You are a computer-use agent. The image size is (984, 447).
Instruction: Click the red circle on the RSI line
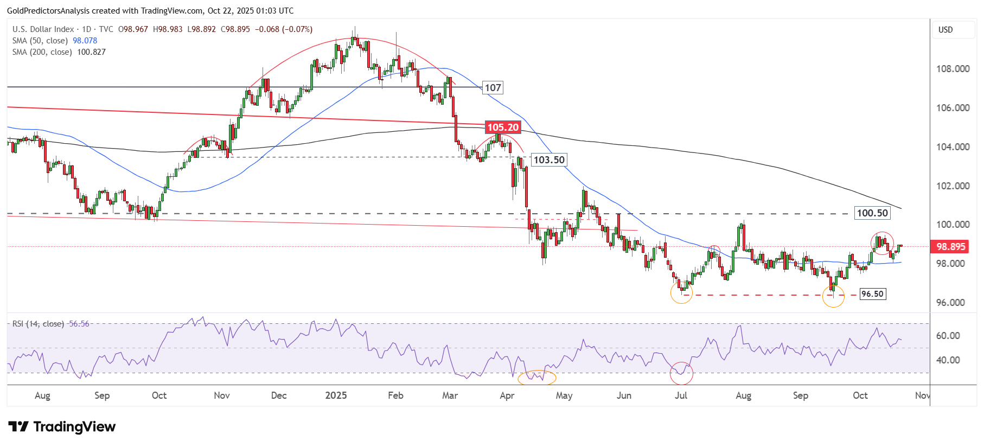coord(681,373)
